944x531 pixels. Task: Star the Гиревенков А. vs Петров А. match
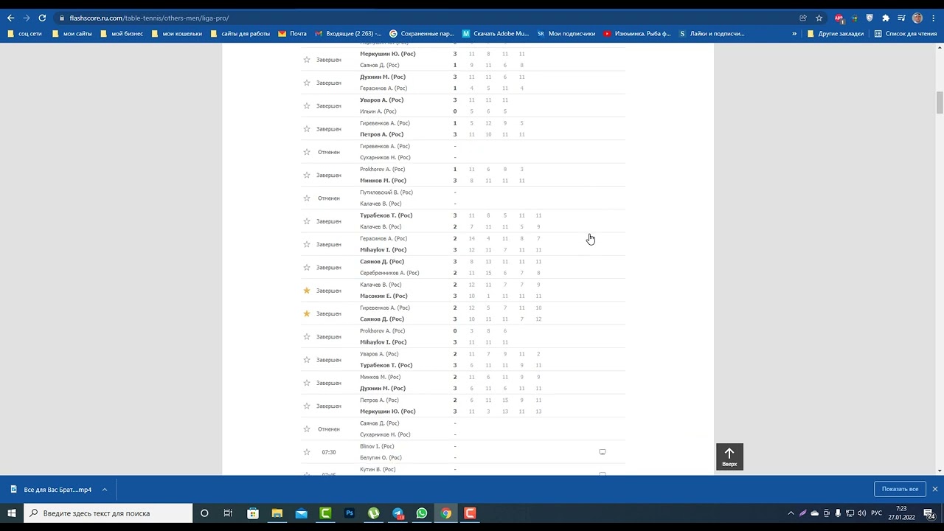coord(307,129)
